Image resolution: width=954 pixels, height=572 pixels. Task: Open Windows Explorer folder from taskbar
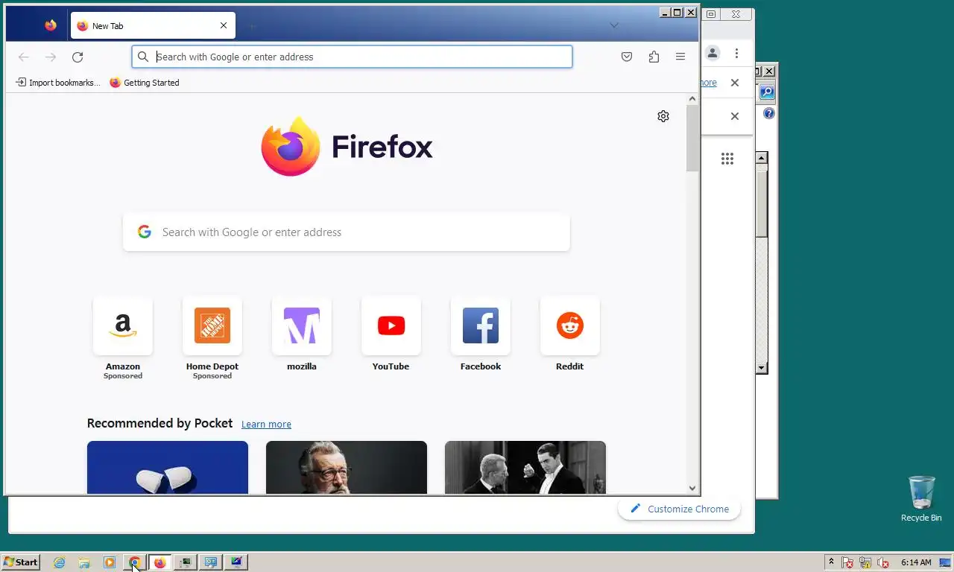point(84,562)
